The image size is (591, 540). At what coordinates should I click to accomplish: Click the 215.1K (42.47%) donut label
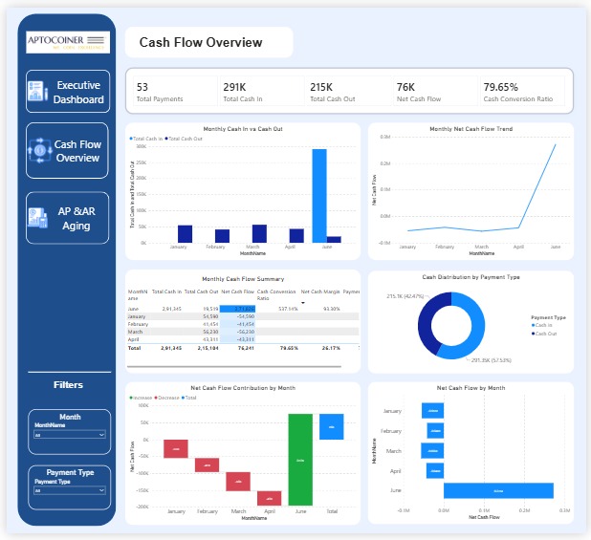[x=405, y=296]
